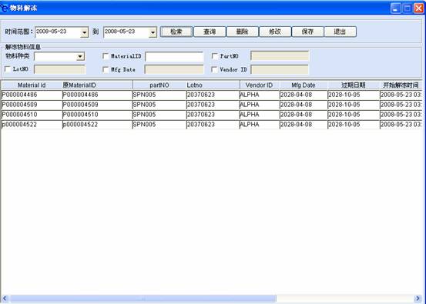Viewport: 426px width, 304px height.
Task: Click the 退出 exit button
Action: pyautogui.click(x=340, y=32)
